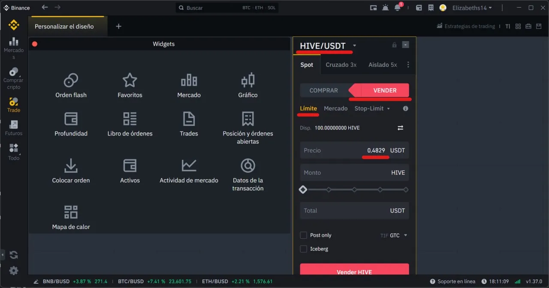Screen dimensions: 549x288
Task: Expand the left sidebar handle
Action: pyautogui.click(x=2, y=255)
